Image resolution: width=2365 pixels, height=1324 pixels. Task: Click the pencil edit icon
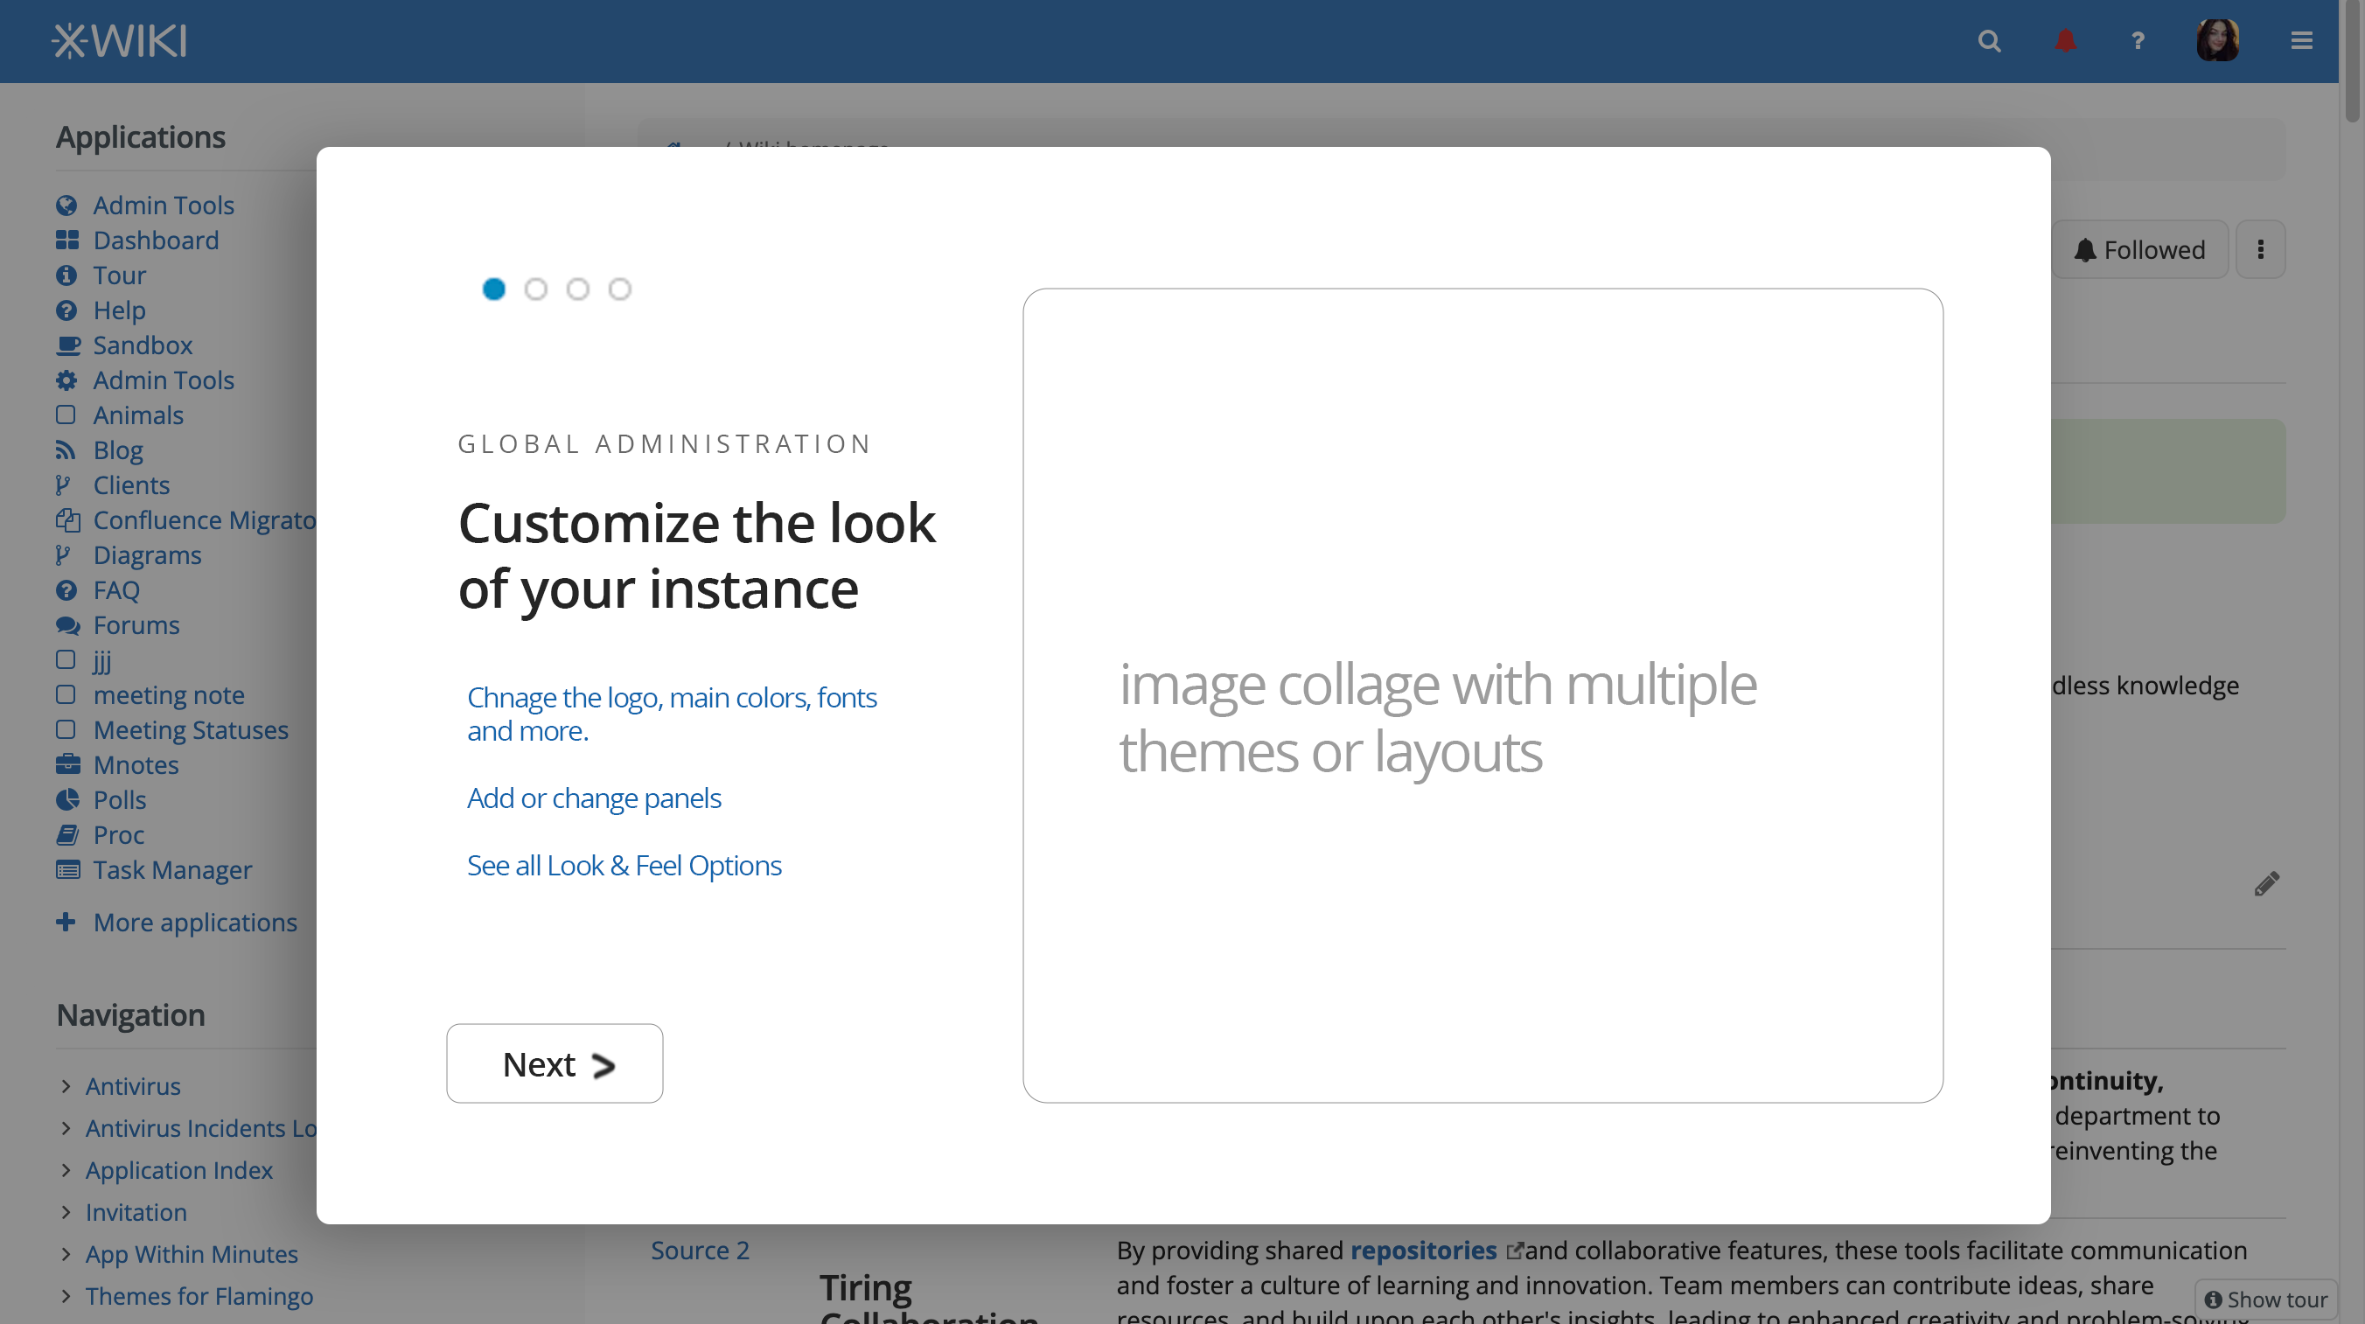point(2266,883)
